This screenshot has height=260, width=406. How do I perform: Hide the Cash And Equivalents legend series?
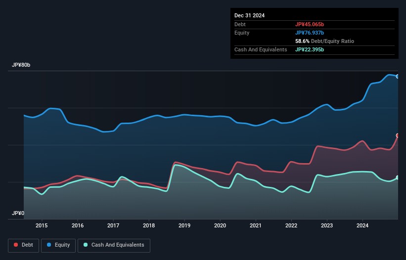pyautogui.click(x=114, y=245)
